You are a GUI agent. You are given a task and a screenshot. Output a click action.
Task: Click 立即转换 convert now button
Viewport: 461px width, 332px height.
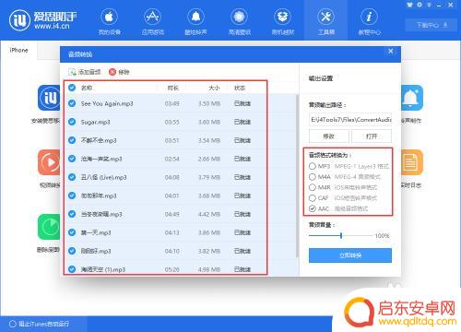point(350,255)
